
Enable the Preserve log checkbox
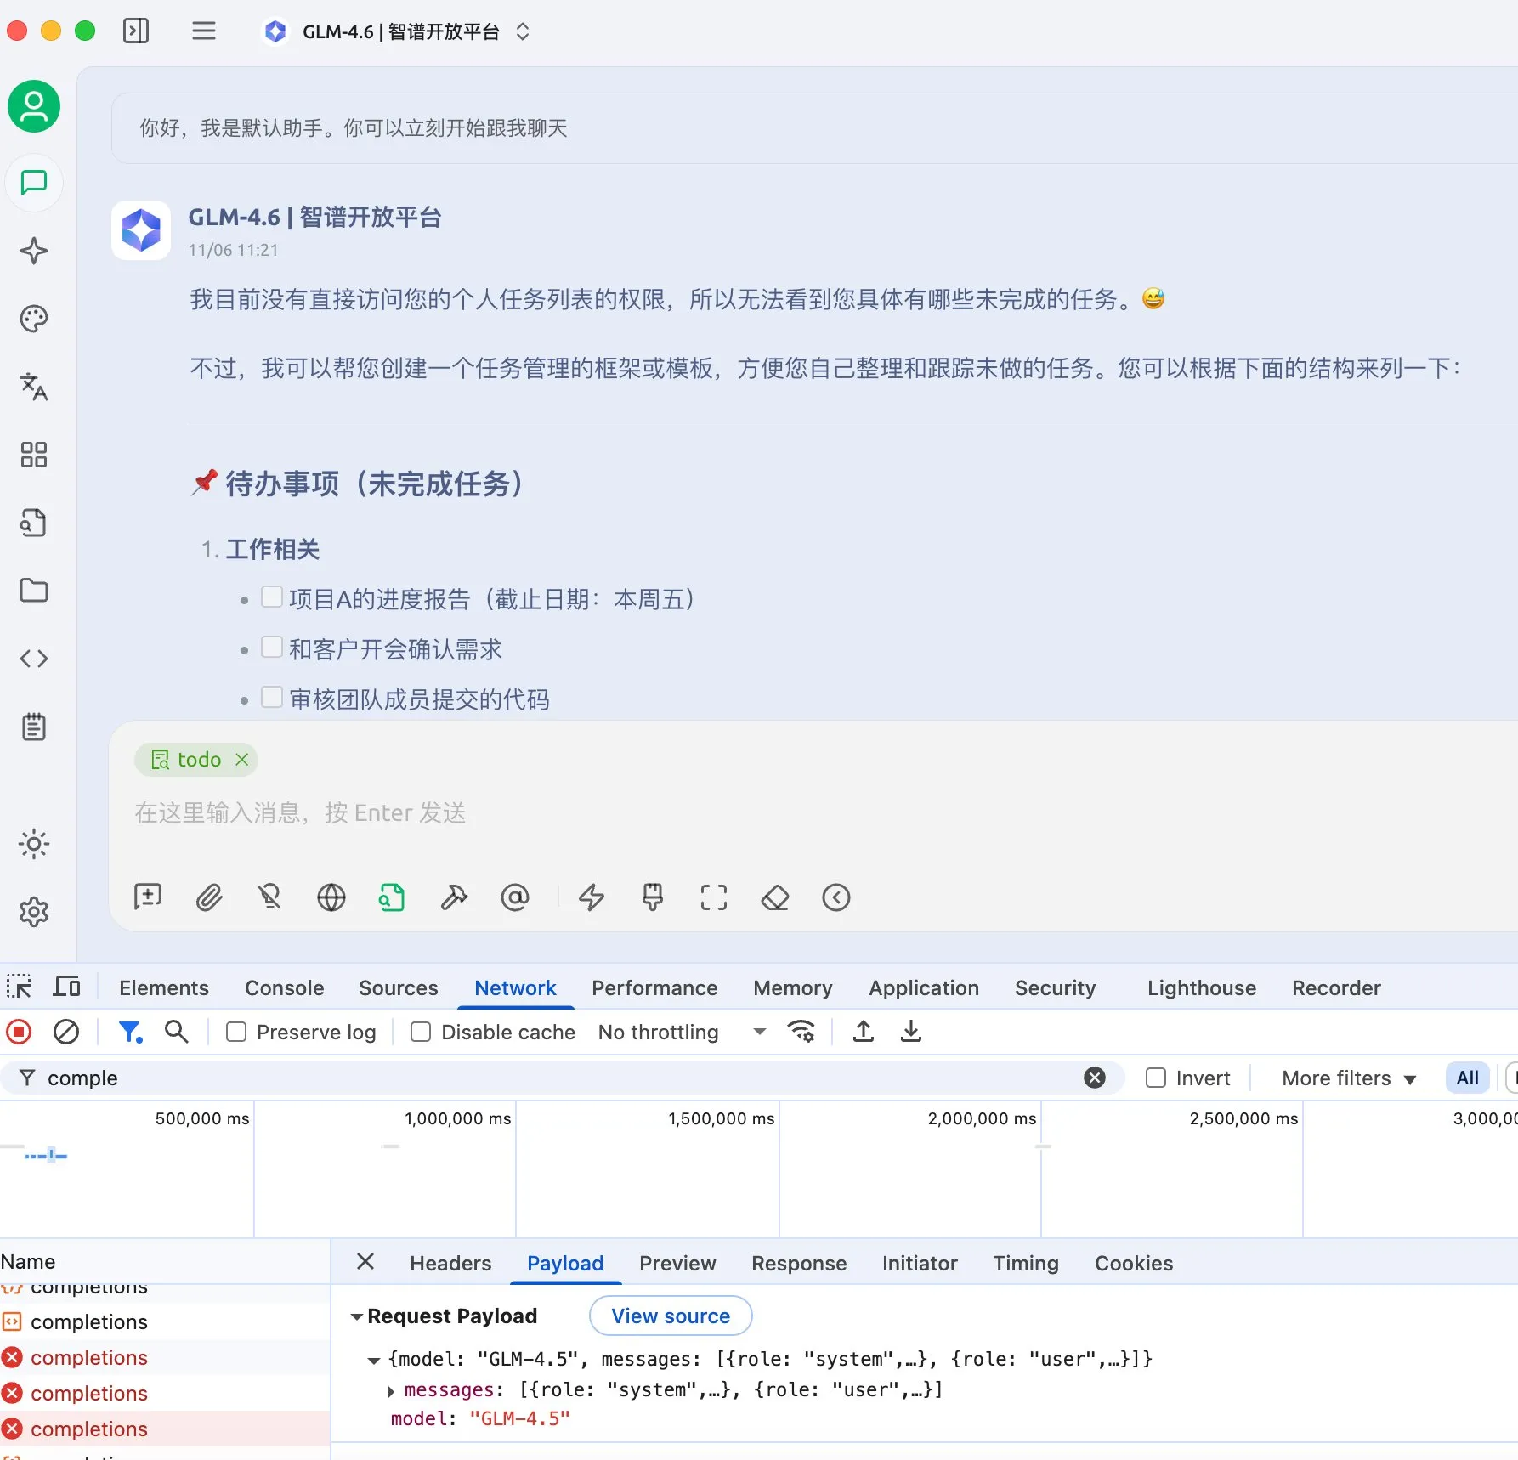[x=235, y=1031]
